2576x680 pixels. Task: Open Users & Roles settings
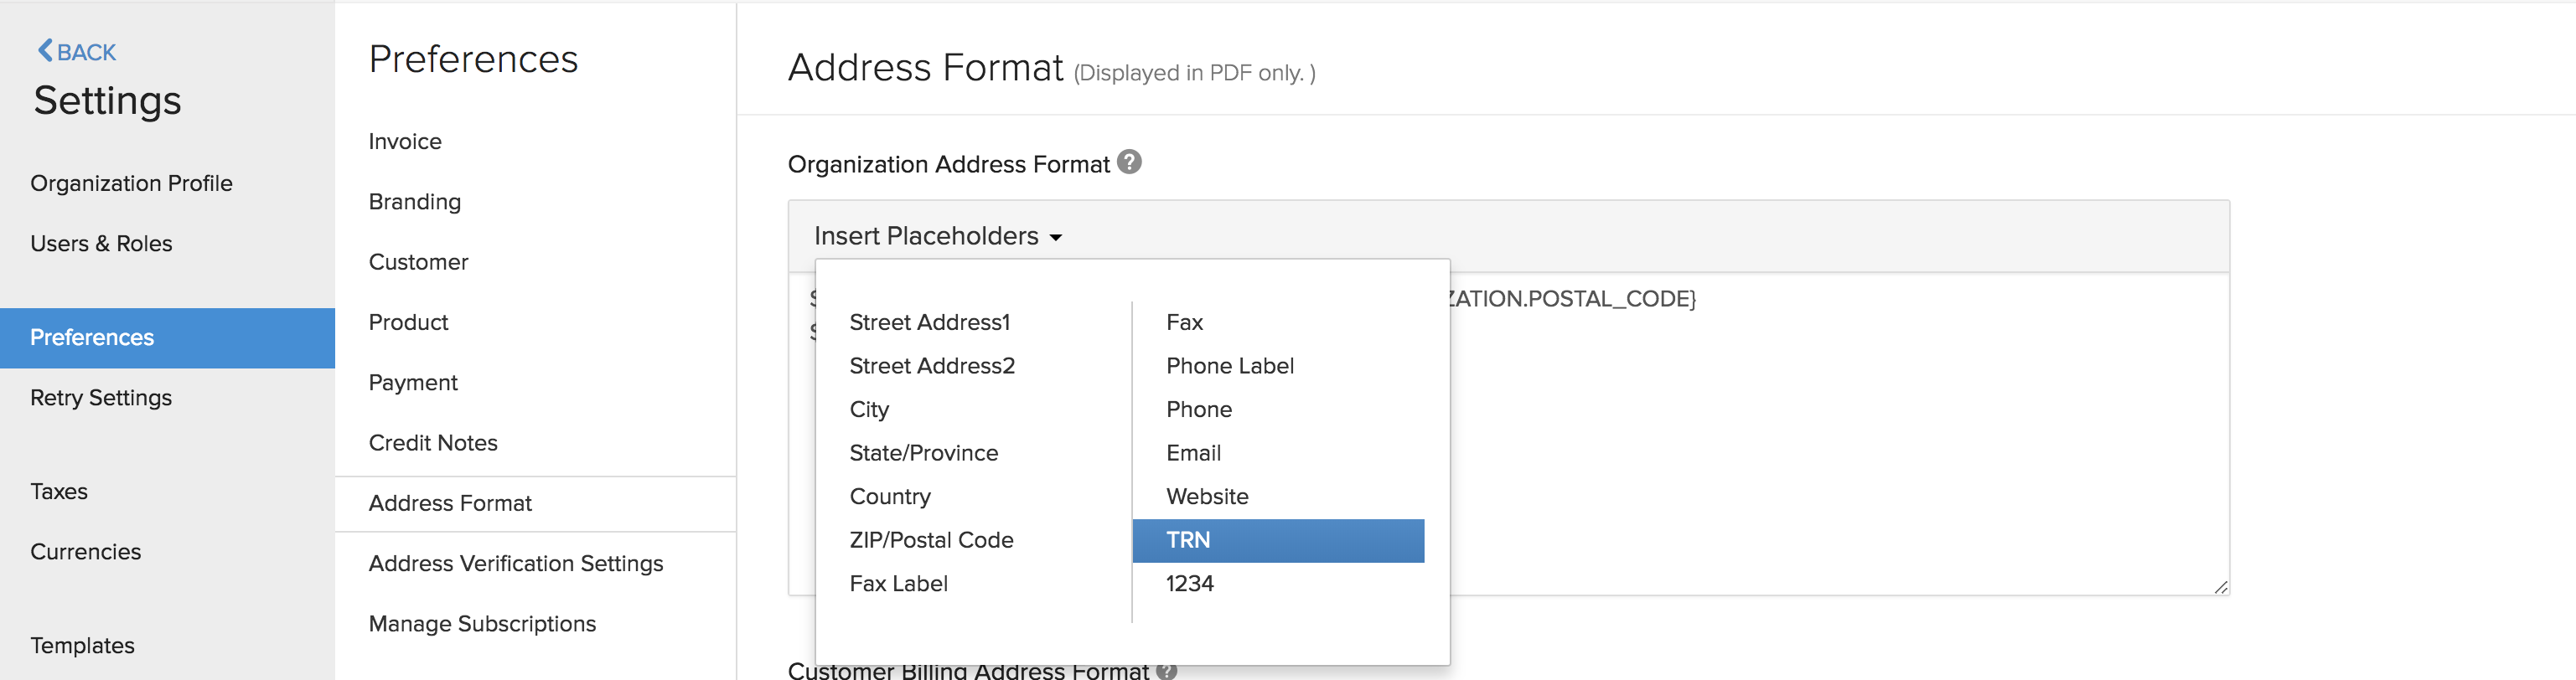pyautogui.click(x=101, y=244)
